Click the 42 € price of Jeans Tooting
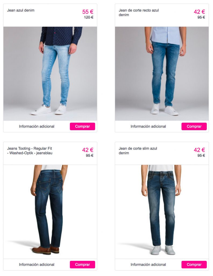Image resolution: width=213 pixels, height=276 pixels. [x=88, y=150]
